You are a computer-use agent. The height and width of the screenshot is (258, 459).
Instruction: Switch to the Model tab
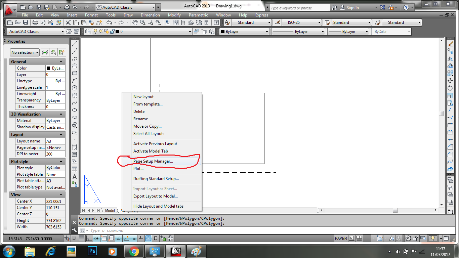click(109, 210)
